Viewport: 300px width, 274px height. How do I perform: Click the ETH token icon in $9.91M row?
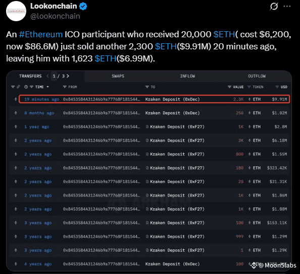tap(249, 99)
